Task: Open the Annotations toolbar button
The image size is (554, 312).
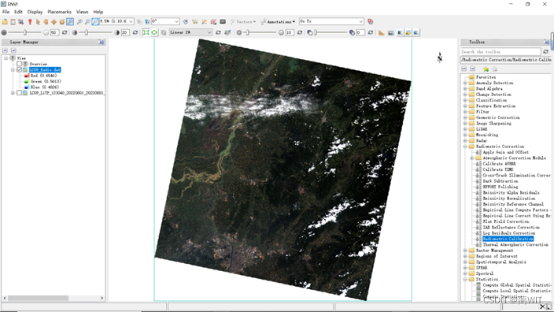Action: coord(278,21)
